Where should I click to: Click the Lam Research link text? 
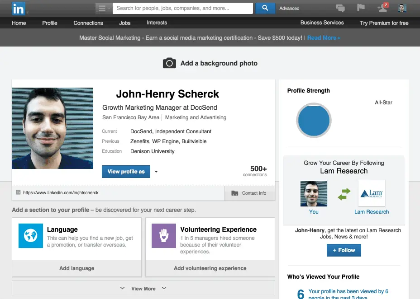tap(372, 212)
